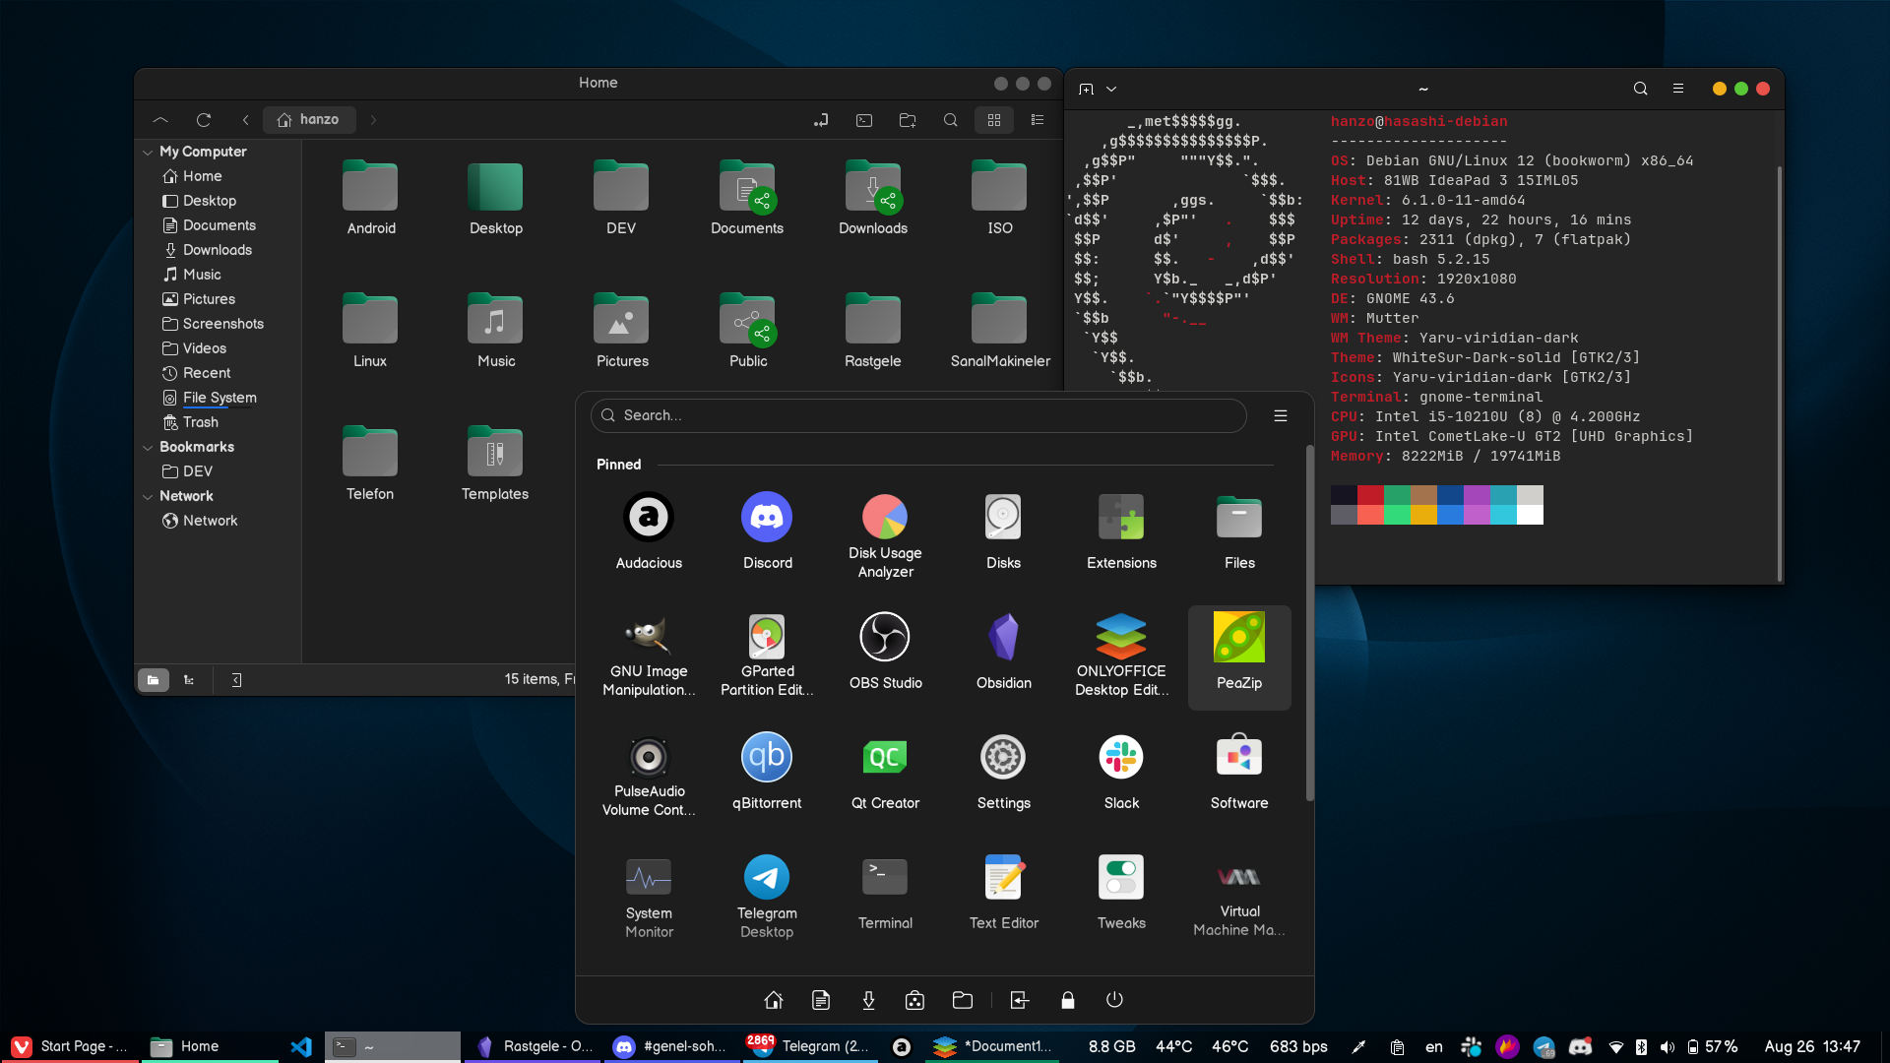Switch file manager to list view
The image size is (1890, 1063).
1037,120
